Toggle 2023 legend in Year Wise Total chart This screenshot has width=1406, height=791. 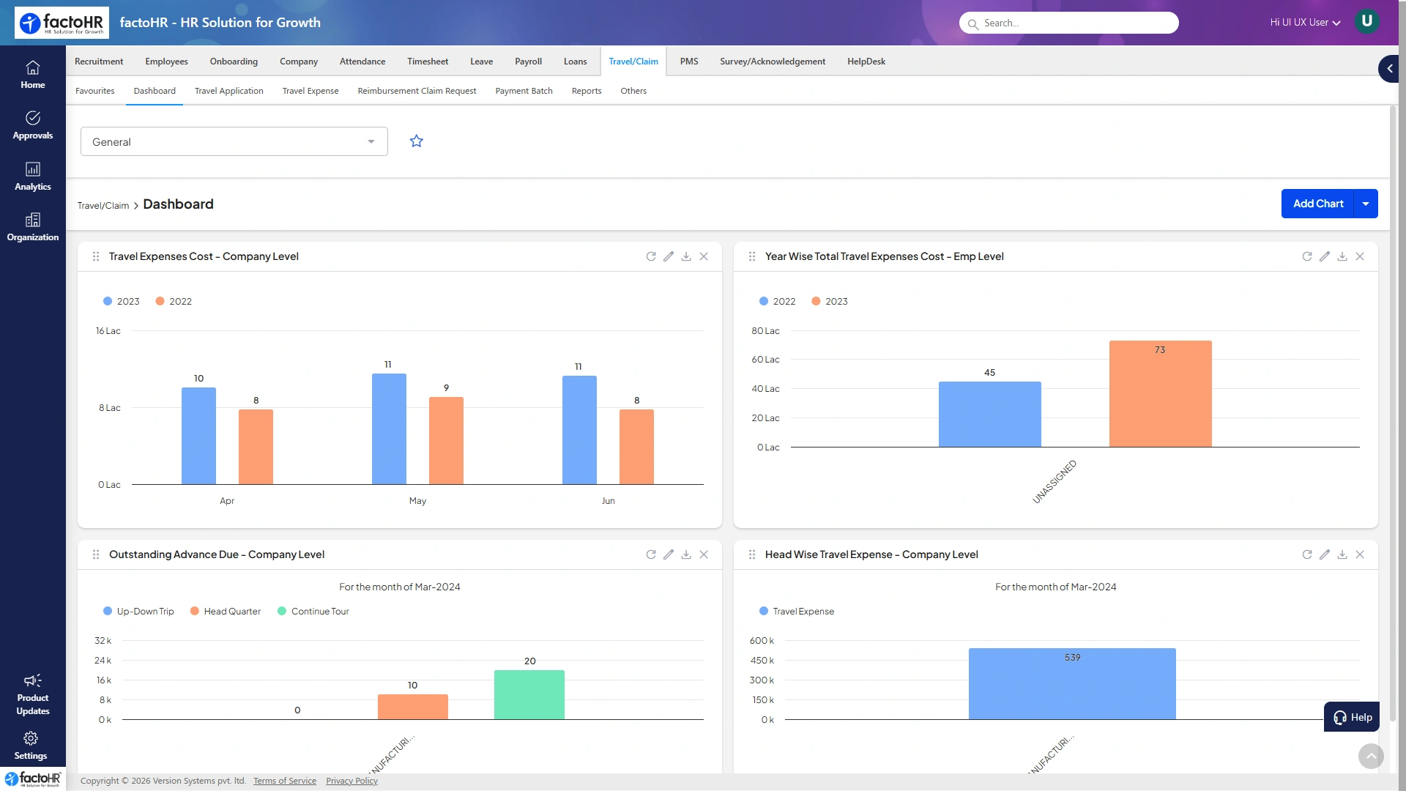(x=830, y=301)
